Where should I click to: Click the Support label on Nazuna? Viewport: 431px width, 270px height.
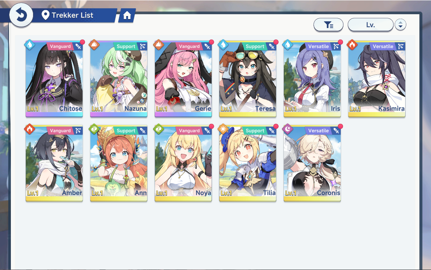tap(126, 46)
